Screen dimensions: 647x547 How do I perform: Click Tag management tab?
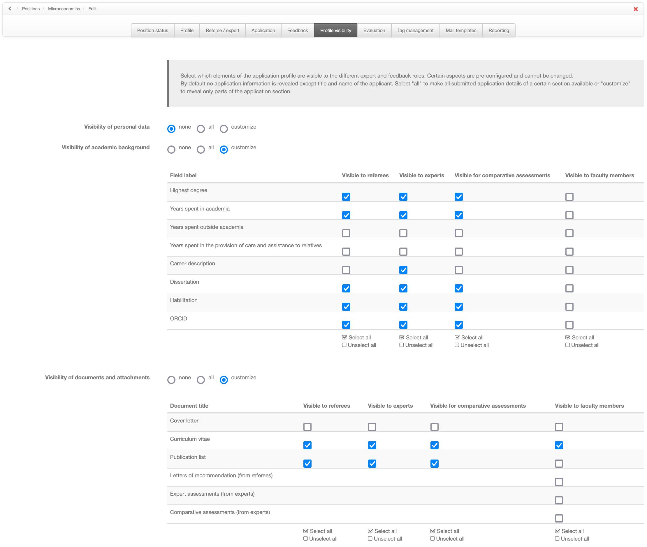tap(414, 30)
